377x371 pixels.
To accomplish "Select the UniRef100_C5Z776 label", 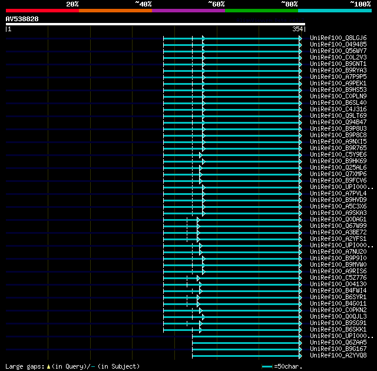I will pos(338,278).
